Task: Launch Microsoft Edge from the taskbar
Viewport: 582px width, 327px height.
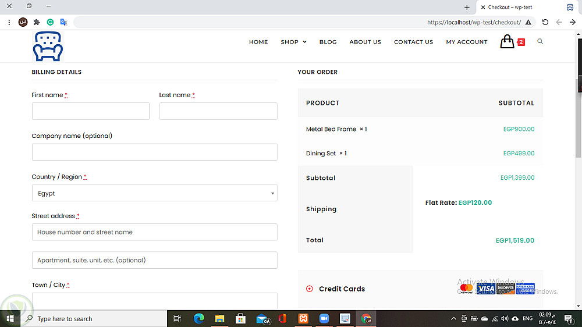Action: (199, 318)
